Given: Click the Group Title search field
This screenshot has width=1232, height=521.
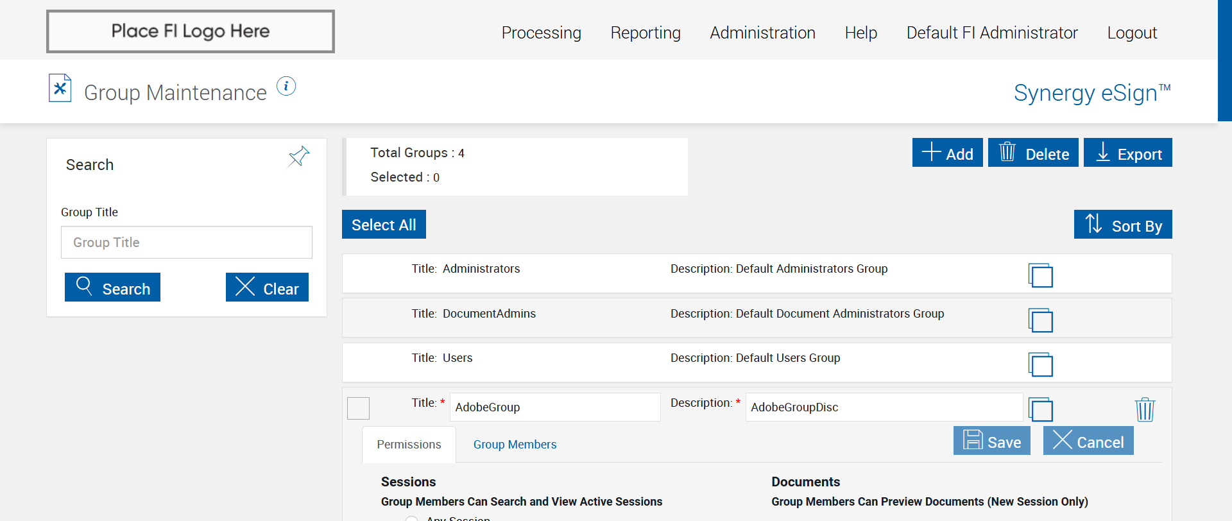Looking at the screenshot, I should coord(186,243).
